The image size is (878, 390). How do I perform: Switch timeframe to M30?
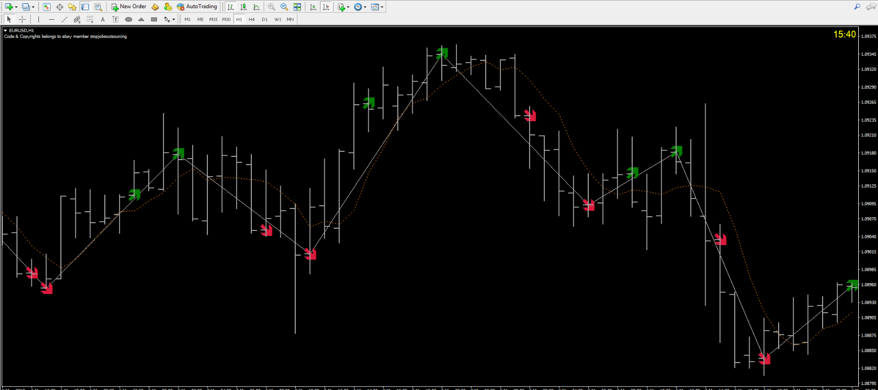(x=226, y=19)
